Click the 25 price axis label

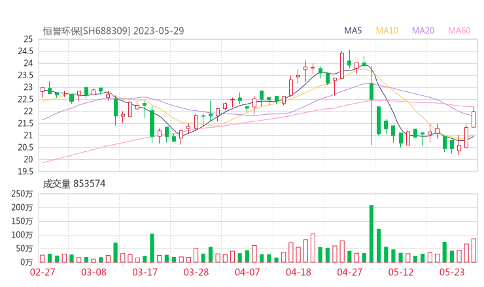coord(28,39)
